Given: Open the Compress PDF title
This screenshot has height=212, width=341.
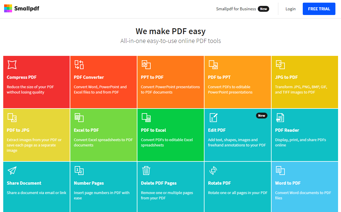Looking at the screenshot, I should pyautogui.click(x=21, y=77).
